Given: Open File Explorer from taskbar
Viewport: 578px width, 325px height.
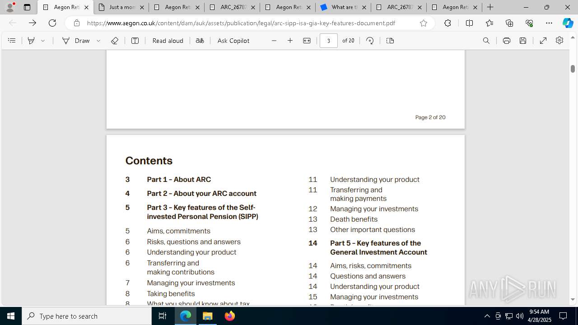Looking at the screenshot, I should (x=208, y=316).
